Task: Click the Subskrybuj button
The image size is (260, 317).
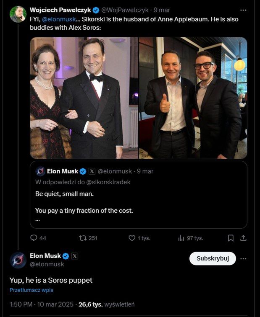Action: (x=213, y=258)
